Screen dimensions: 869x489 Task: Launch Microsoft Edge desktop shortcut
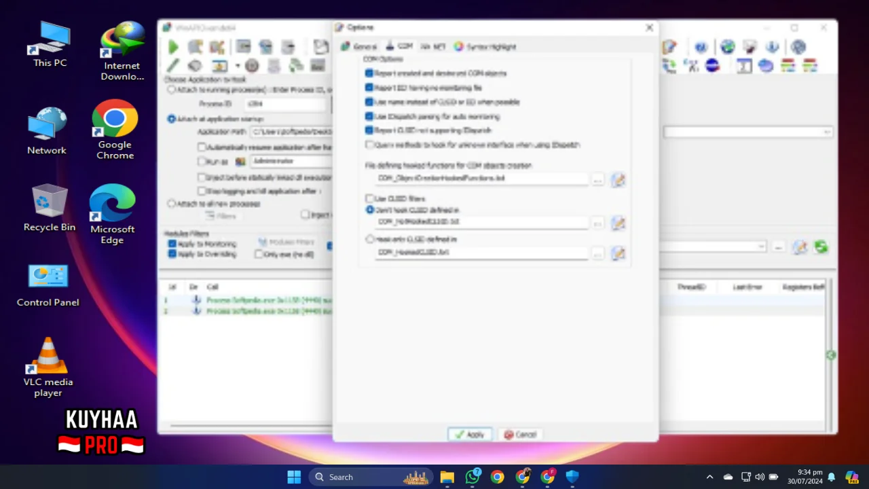113,214
